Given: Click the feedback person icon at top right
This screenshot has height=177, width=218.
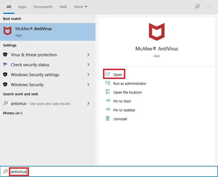Looking at the screenshot, I should tap(197, 7).
